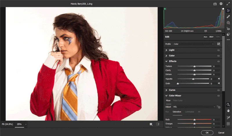The width and height of the screenshot is (232, 136).
Task: Select the Luminance tab
Action: 189,112
